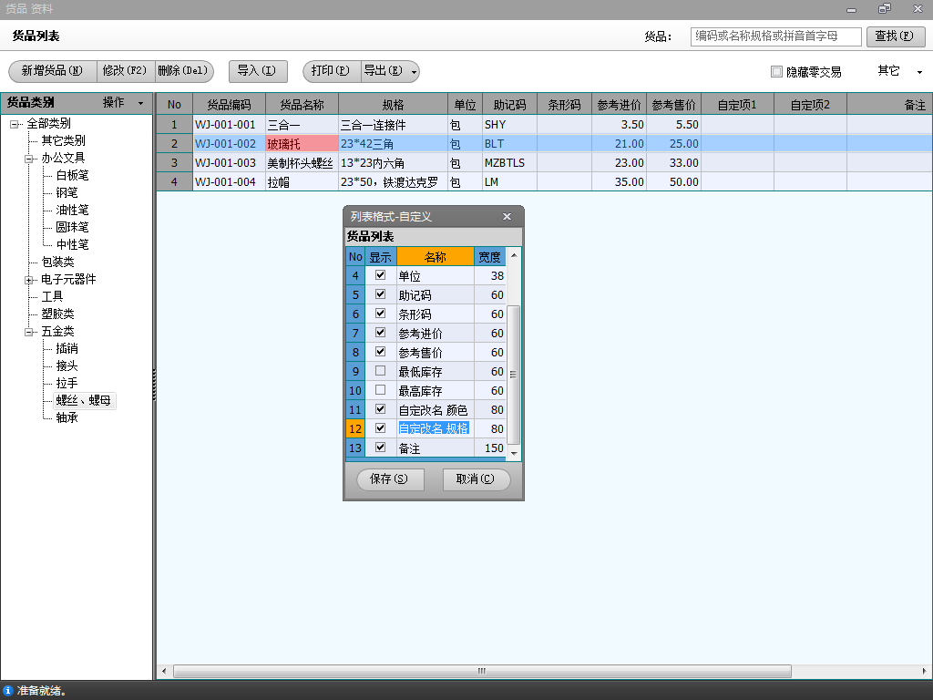Open the 导出 dropdown arrow
This screenshot has width=933, height=700.
tap(415, 71)
